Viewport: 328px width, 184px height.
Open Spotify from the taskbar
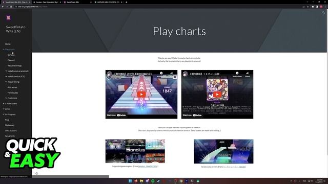pyautogui.click(x=153, y=181)
